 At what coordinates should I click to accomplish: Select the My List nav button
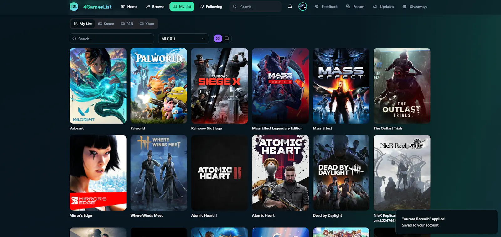click(182, 7)
